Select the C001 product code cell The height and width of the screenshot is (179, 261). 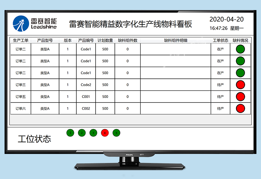pyautogui.click(x=86, y=97)
